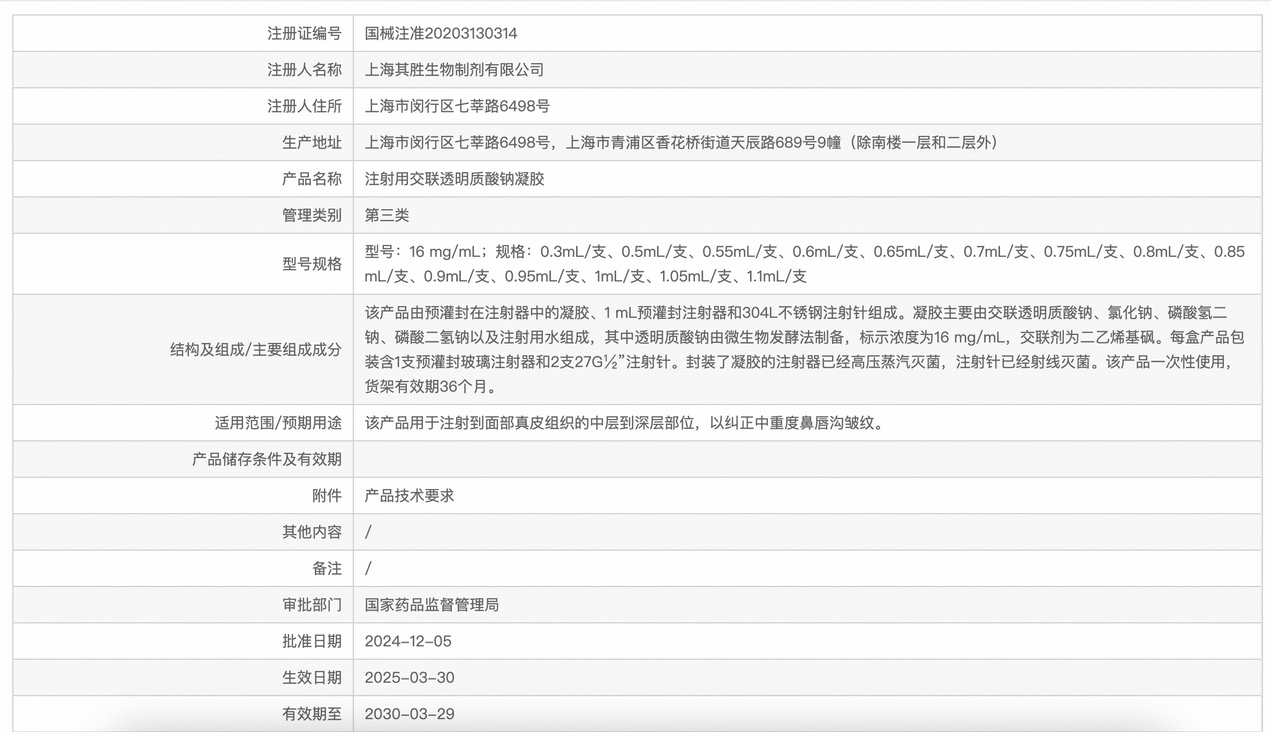The image size is (1271, 732).
Task: Select 国家药品监督管理局 approval department text
Action: [433, 605]
